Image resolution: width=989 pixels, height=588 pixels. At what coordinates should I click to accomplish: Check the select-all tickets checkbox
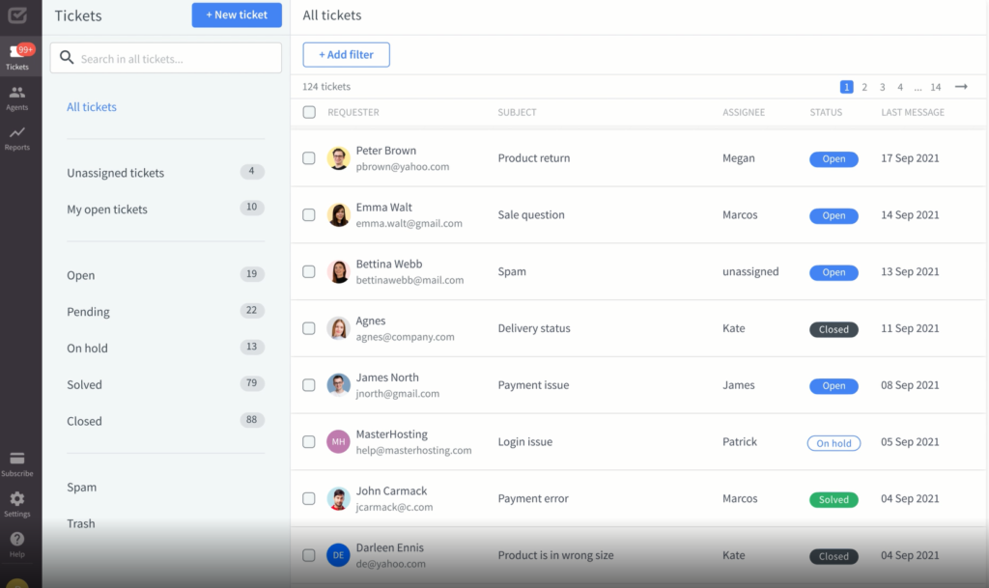pyautogui.click(x=309, y=112)
